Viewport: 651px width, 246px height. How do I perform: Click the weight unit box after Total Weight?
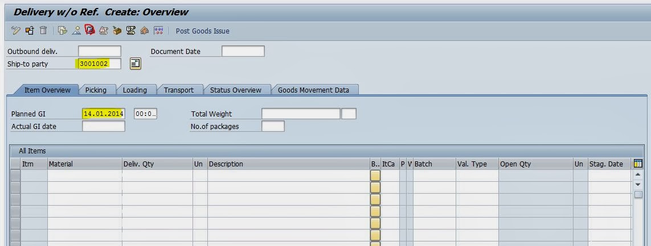tap(349, 114)
